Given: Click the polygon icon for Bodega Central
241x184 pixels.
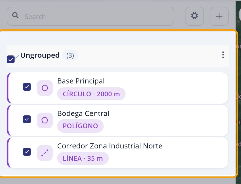Looking at the screenshot, I should click(45, 120).
